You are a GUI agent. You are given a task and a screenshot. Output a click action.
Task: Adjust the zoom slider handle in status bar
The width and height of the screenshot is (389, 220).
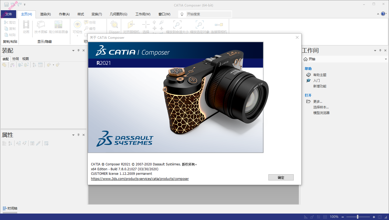click(x=358, y=217)
